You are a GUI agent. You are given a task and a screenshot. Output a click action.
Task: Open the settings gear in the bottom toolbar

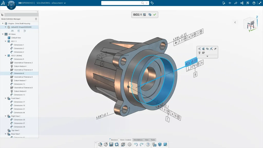coord(129,144)
